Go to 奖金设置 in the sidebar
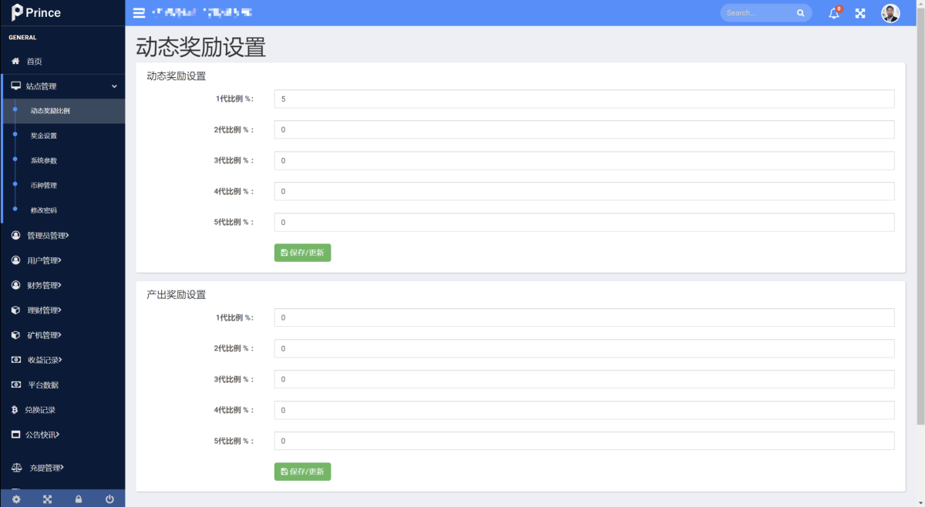The height and width of the screenshot is (507, 925). click(44, 136)
